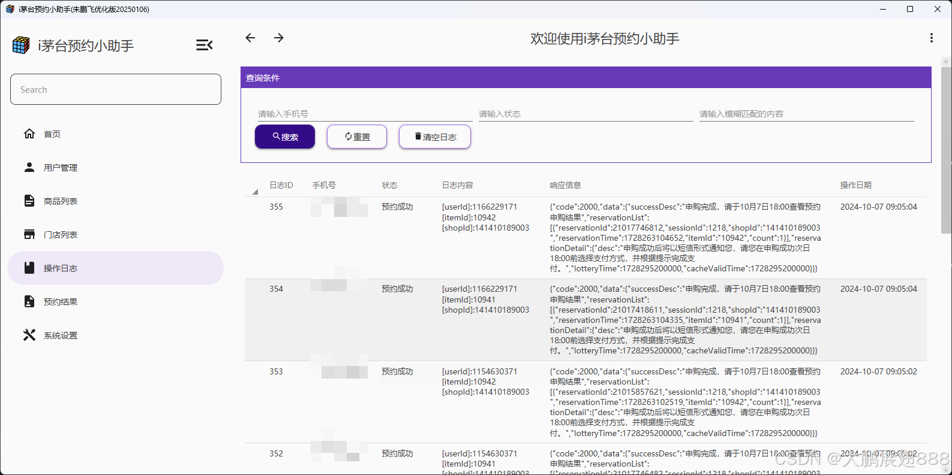
Task: Click the date in row 355
Action: click(878, 207)
